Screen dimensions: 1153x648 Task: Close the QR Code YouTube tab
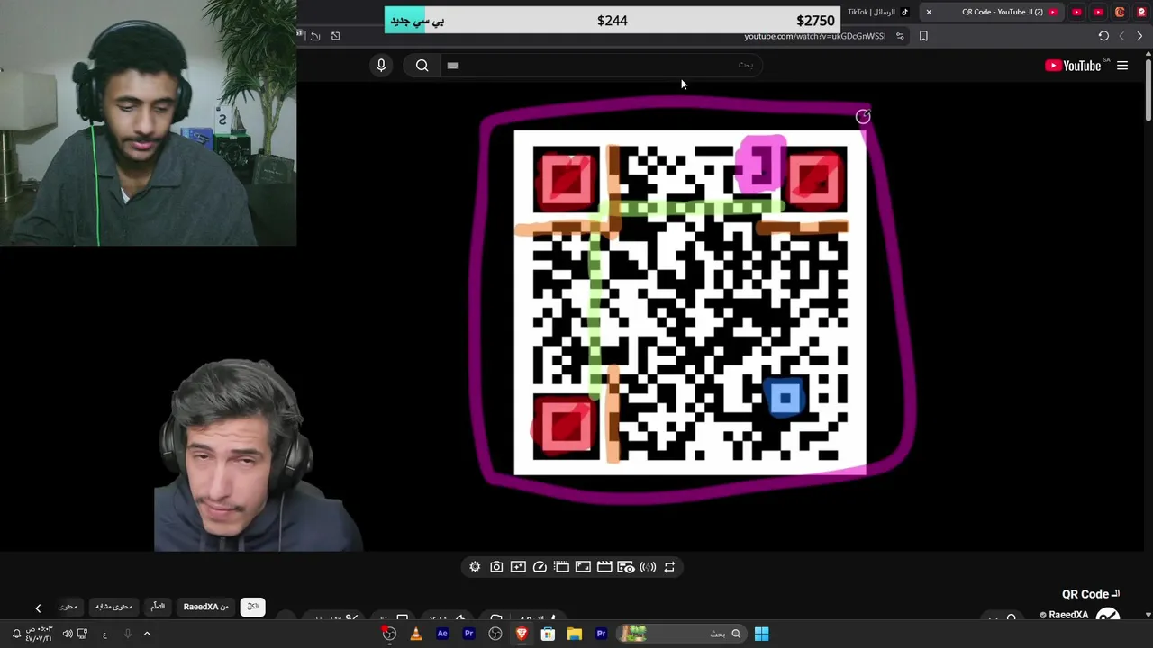tap(929, 12)
